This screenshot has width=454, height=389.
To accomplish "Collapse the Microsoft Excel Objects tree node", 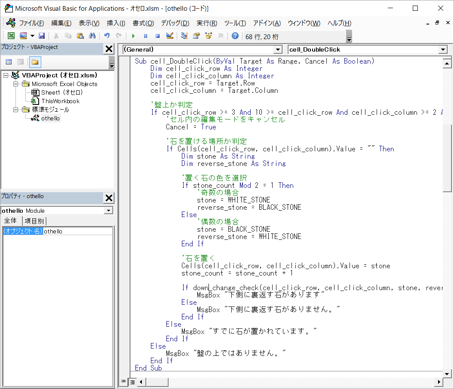I will click(16, 84).
